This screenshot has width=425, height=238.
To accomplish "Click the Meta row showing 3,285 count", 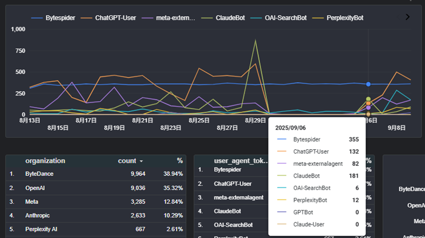I will pos(95,202).
